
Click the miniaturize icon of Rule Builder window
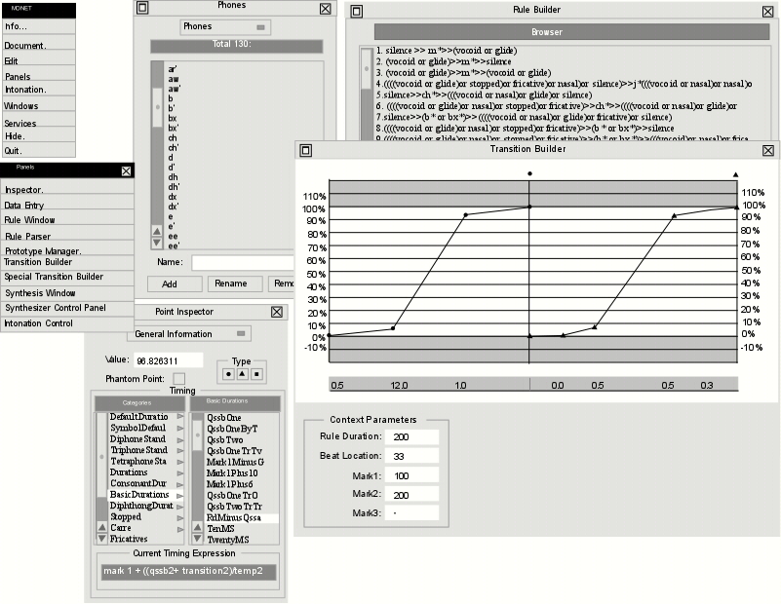[x=357, y=11]
